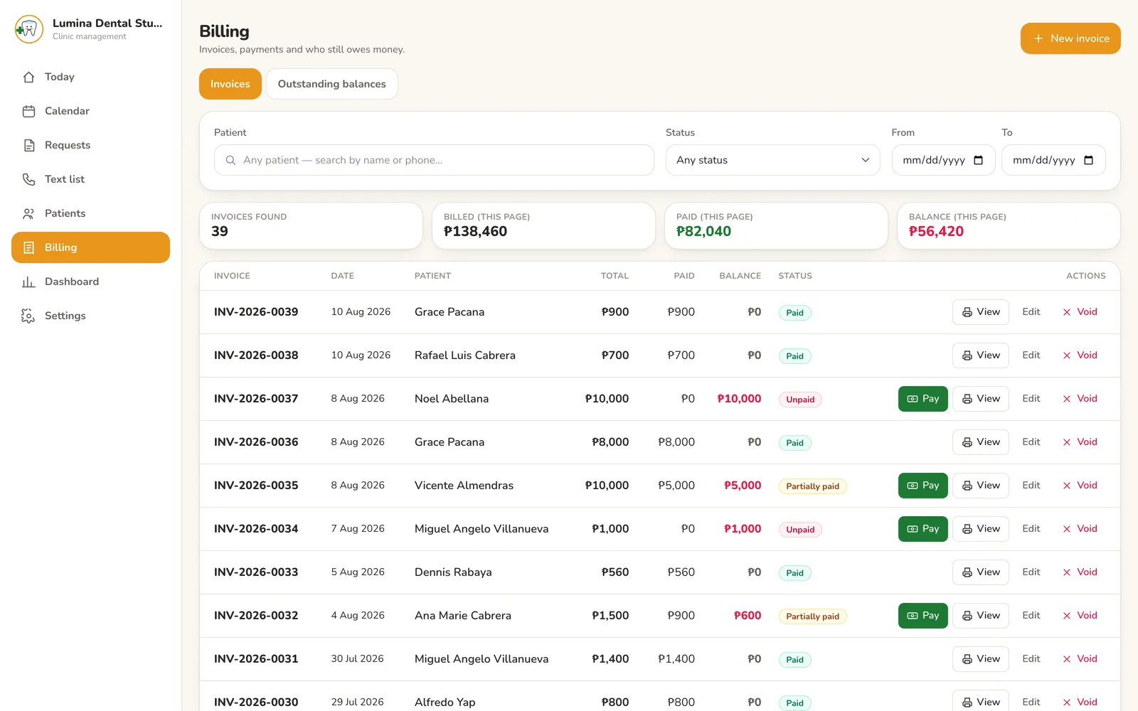Click the Unpaid badge for INV-2026-0037
The image size is (1138, 711).
coord(800,400)
